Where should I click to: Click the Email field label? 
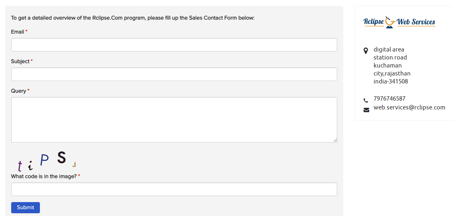pyautogui.click(x=18, y=32)
